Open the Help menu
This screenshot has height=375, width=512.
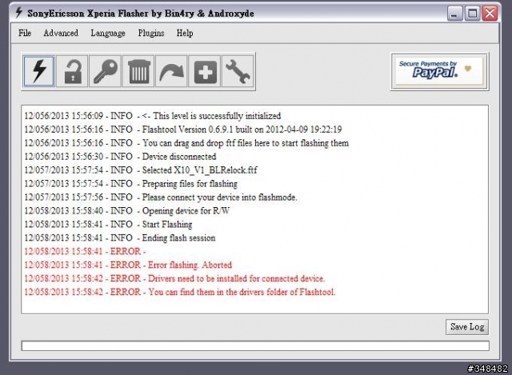[185, 33]
